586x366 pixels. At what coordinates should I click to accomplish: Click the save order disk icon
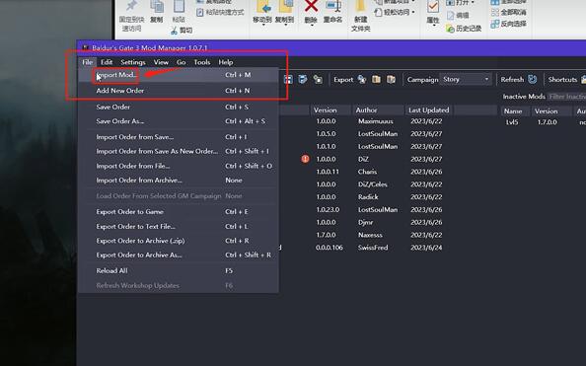288,79
